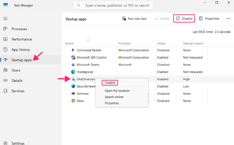234x145 pixels.
Task: Sort by Status column header
Action: point(161,43)
